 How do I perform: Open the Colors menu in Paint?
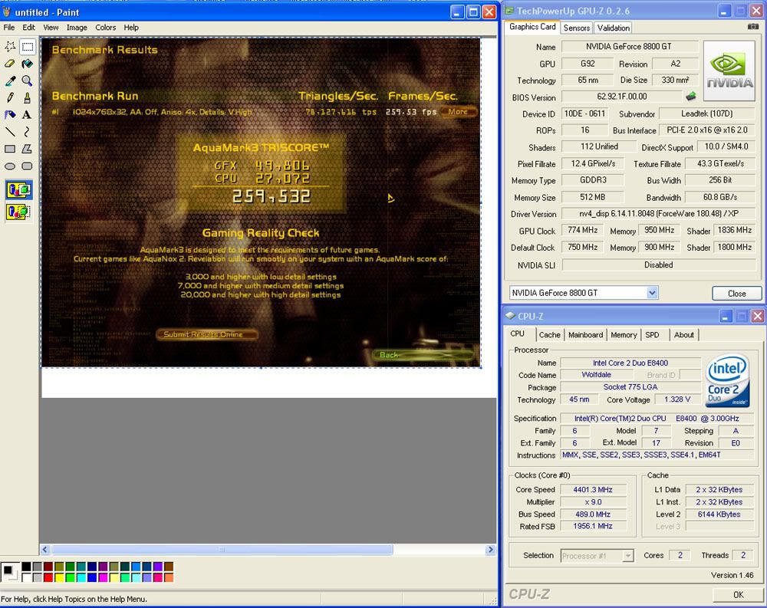coord(106,28)
